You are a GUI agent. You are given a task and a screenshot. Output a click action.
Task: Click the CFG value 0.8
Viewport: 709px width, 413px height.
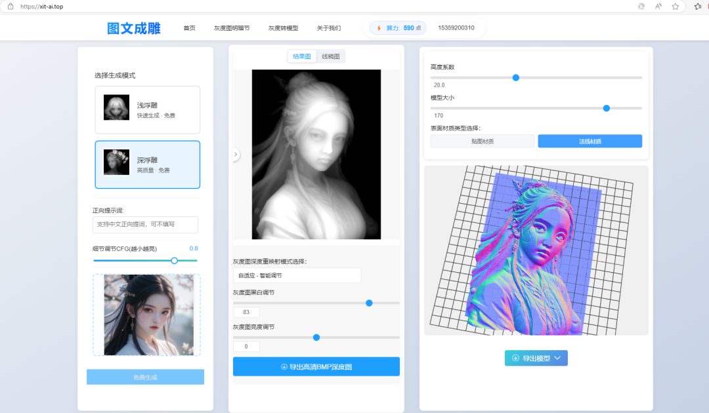[194, 248]
